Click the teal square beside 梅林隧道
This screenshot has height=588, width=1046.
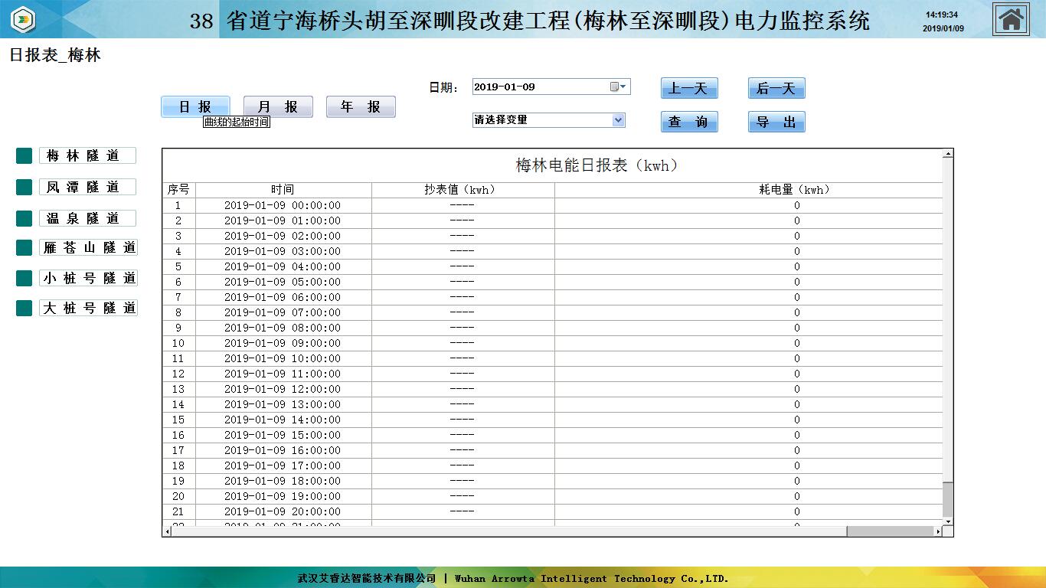coord(24,156)
